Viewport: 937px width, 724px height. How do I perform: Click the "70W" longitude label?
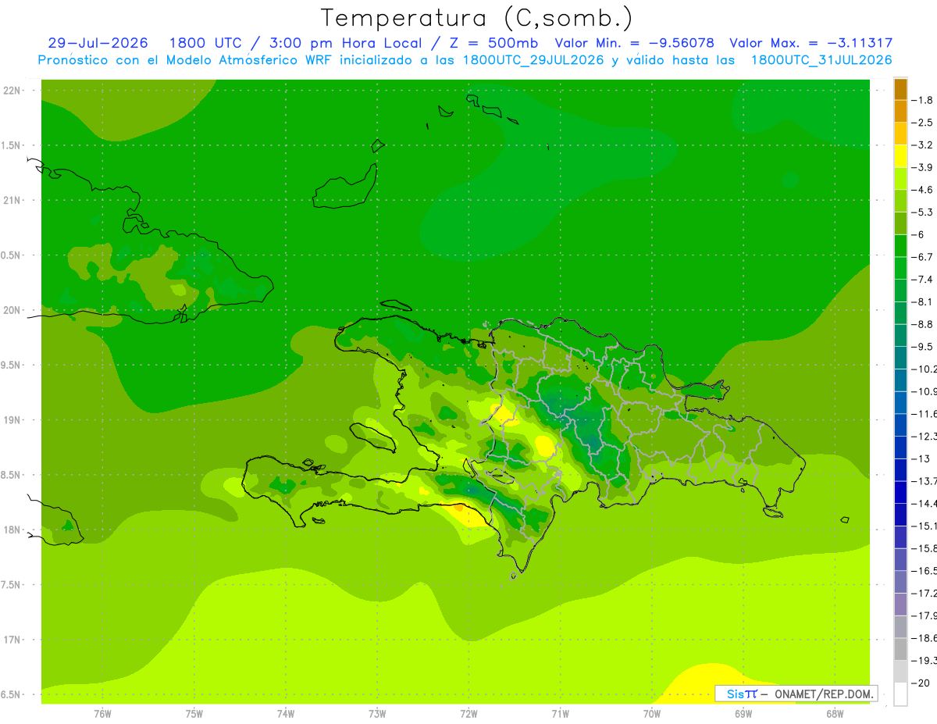(x=652, y=714)
